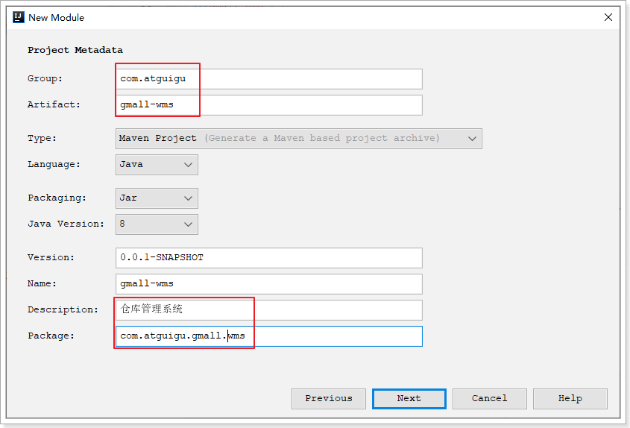Open the Packaging dropdown set to Jar

tap(157, 198)
